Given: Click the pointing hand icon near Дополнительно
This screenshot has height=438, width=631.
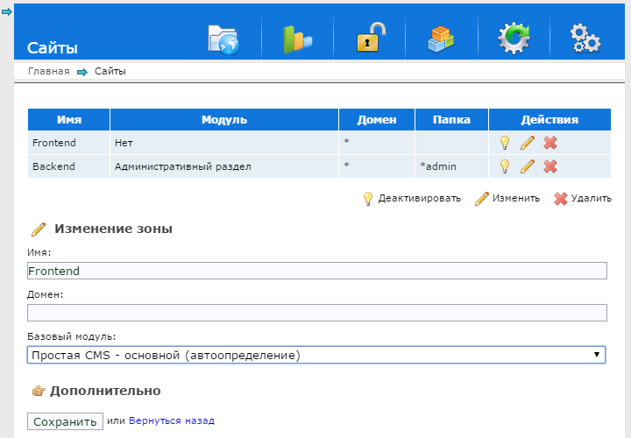Looking at the screenshot, I should pos(39,391).
